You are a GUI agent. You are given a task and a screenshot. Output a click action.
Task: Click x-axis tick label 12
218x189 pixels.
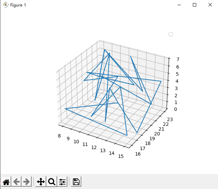[94, 147]
